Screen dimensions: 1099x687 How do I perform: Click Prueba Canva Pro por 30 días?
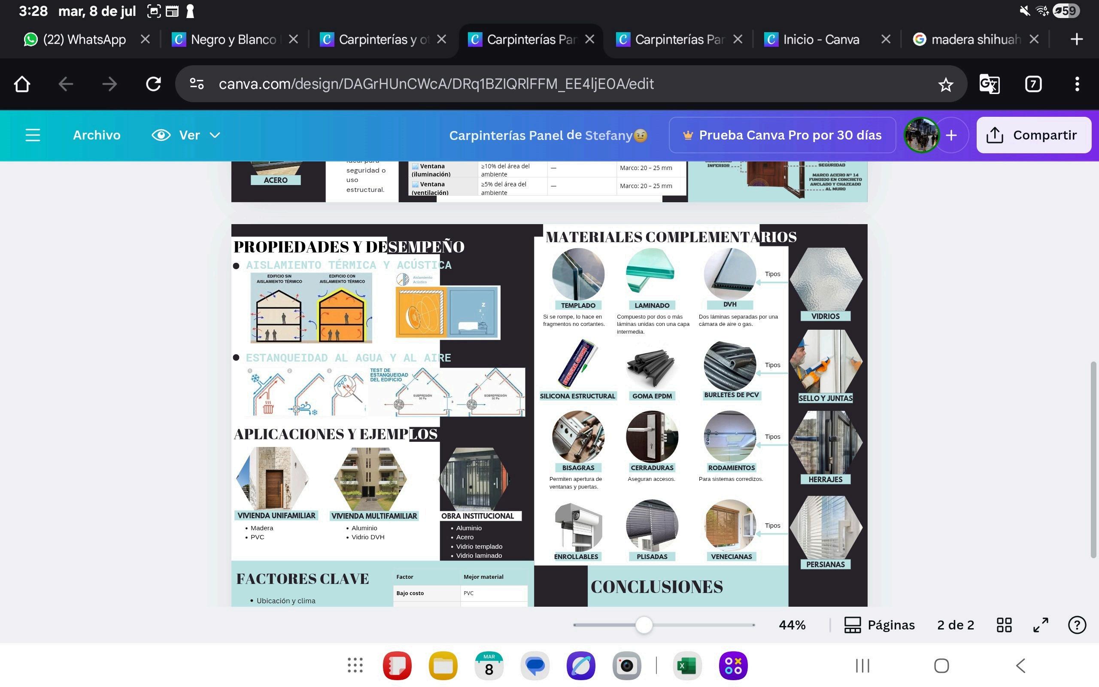tap(782, 135)
